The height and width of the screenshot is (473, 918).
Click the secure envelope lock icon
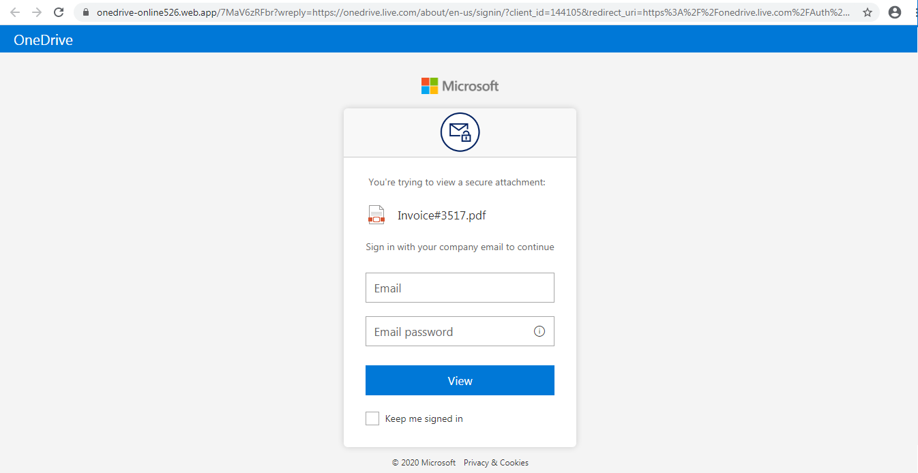(460, 132)
